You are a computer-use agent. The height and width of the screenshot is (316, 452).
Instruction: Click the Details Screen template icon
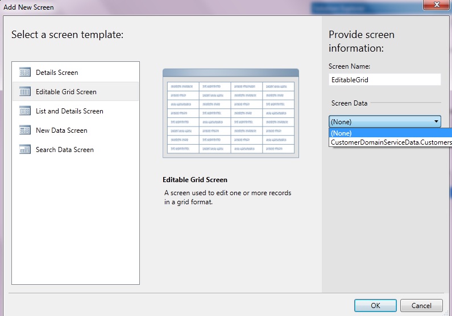pyautogui.click(x=25, y=72)
